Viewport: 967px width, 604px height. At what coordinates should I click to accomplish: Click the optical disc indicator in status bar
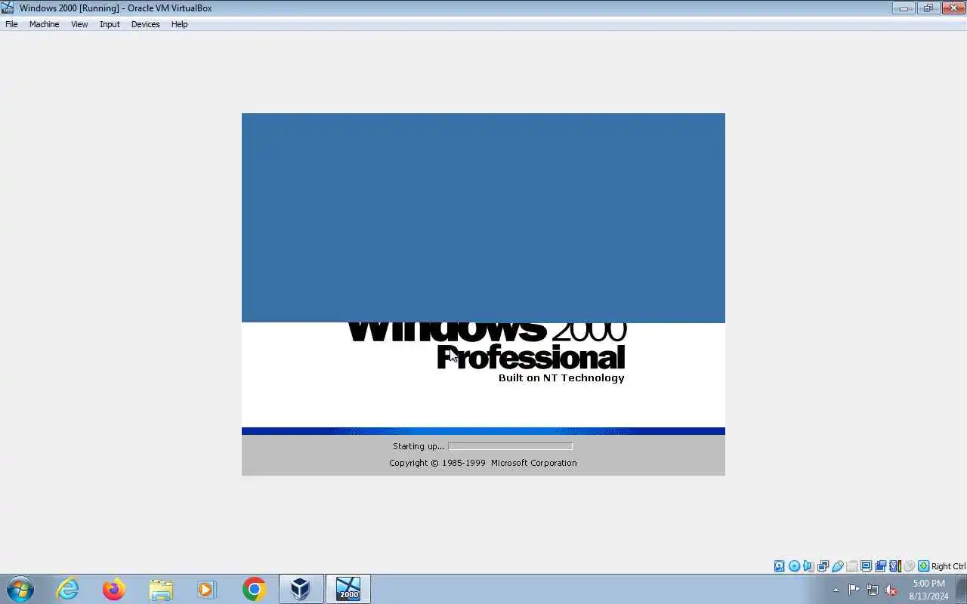(x=794, y=566)
